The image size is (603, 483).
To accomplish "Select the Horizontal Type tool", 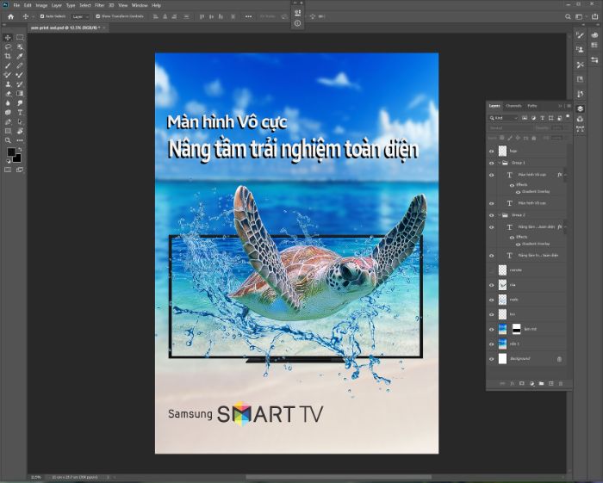I will (20, 112).
